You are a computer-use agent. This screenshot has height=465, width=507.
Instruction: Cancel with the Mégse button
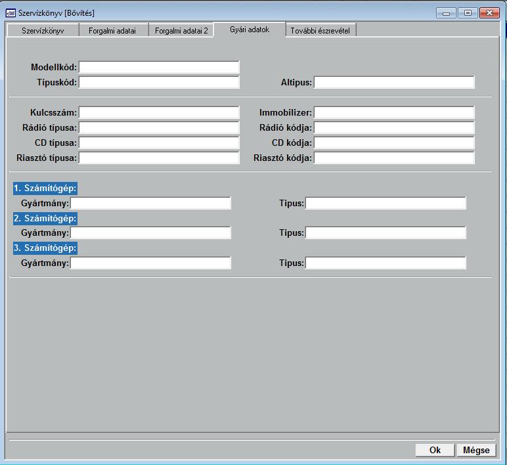[476, 450]
